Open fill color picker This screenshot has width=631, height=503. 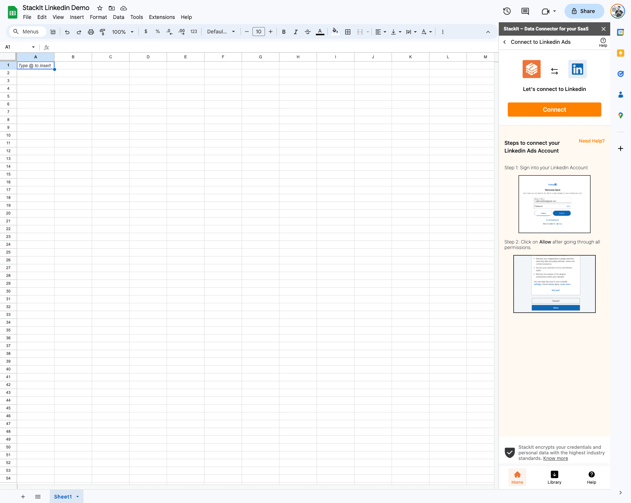[335, 32]
